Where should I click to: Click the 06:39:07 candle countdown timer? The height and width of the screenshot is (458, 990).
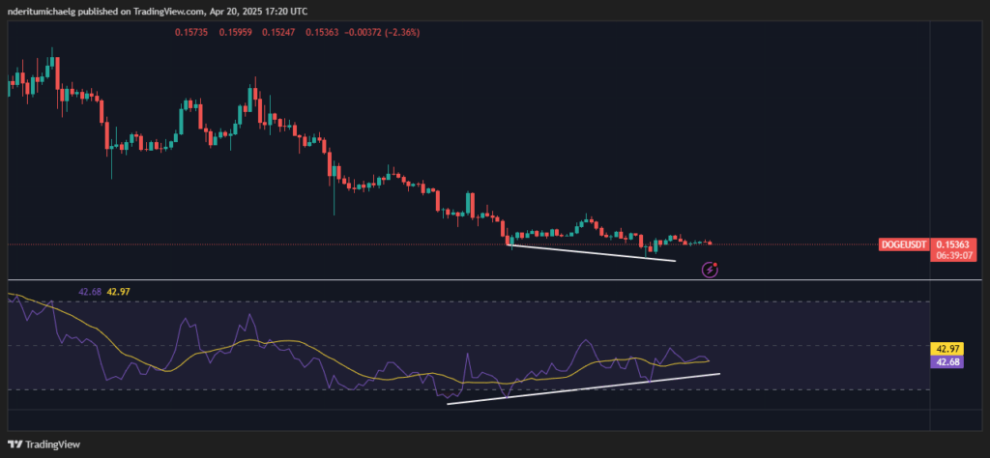[x=955, y=257]
